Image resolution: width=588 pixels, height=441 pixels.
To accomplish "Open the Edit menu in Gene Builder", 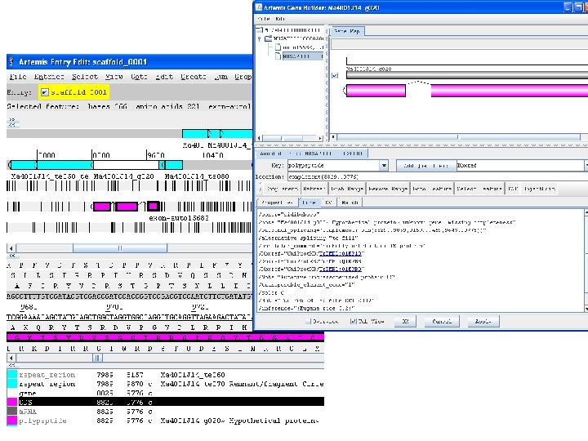I will pyautogui.click(x=280, y=19).
